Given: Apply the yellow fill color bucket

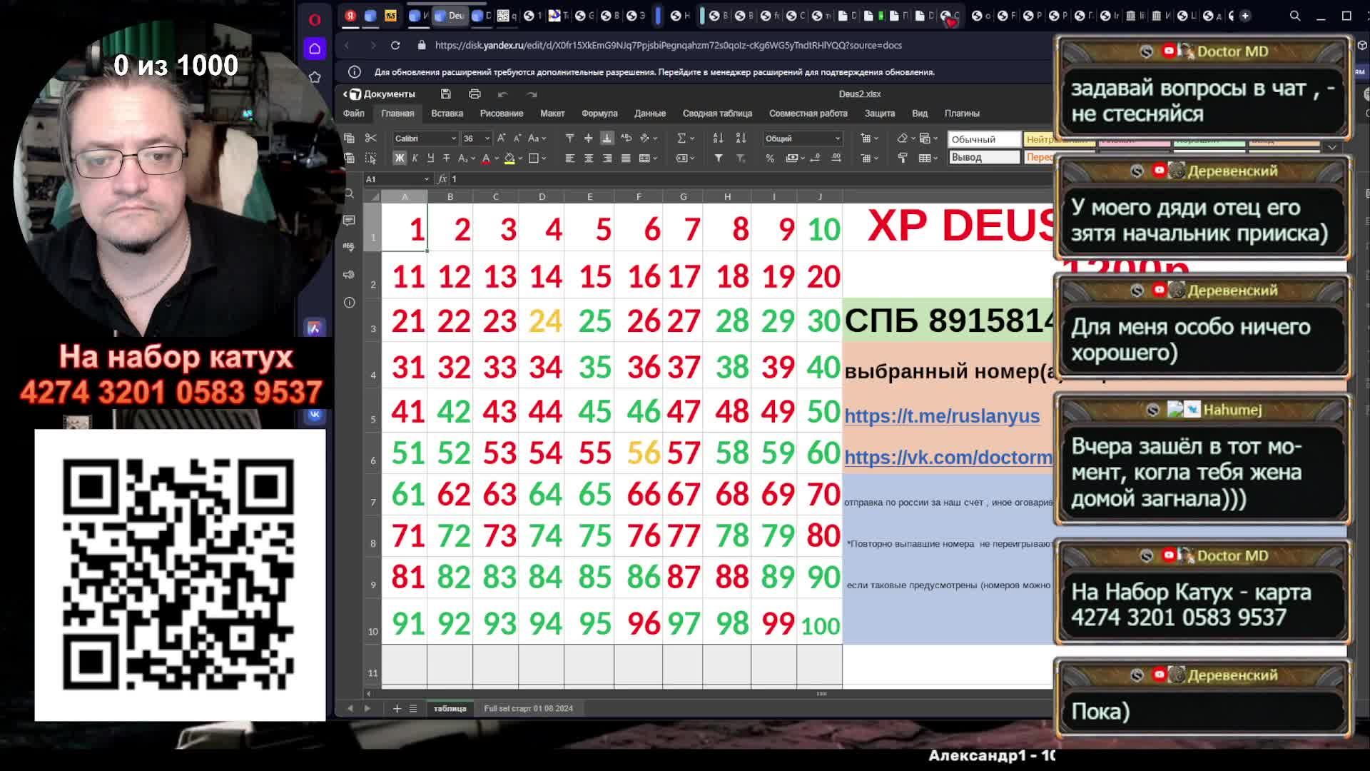Looking at the screenshot, I should [509, 158].
